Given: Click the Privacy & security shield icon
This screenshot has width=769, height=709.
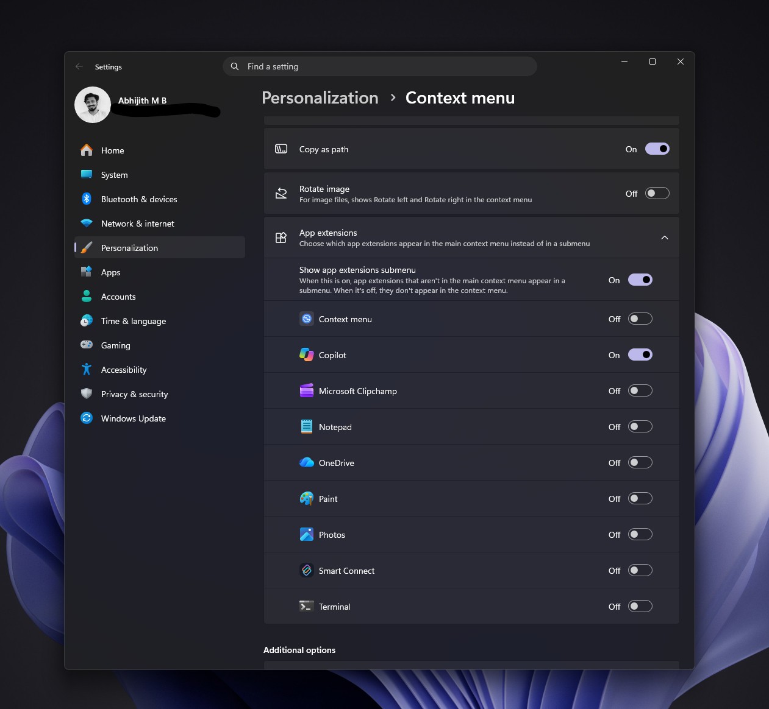Looking at the screenshot, I should [x=87, y=393].
